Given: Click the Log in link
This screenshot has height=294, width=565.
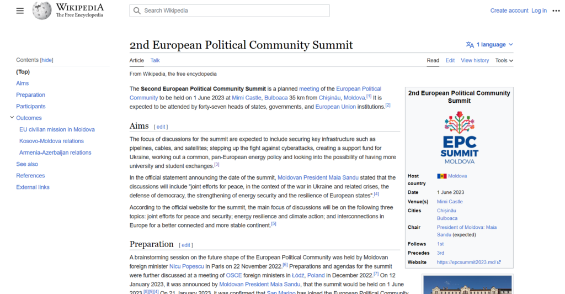Looking at the screenshot, I should 539,11.
